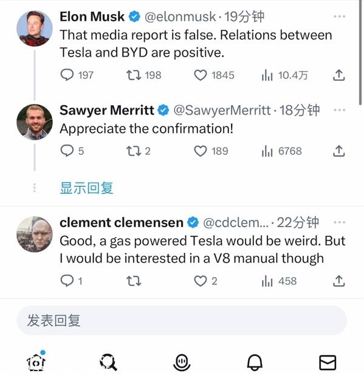364x376 pixels.
Task: Focus the 发表回复 reply field
Action: pyautogui.click(x=182, y=320)
